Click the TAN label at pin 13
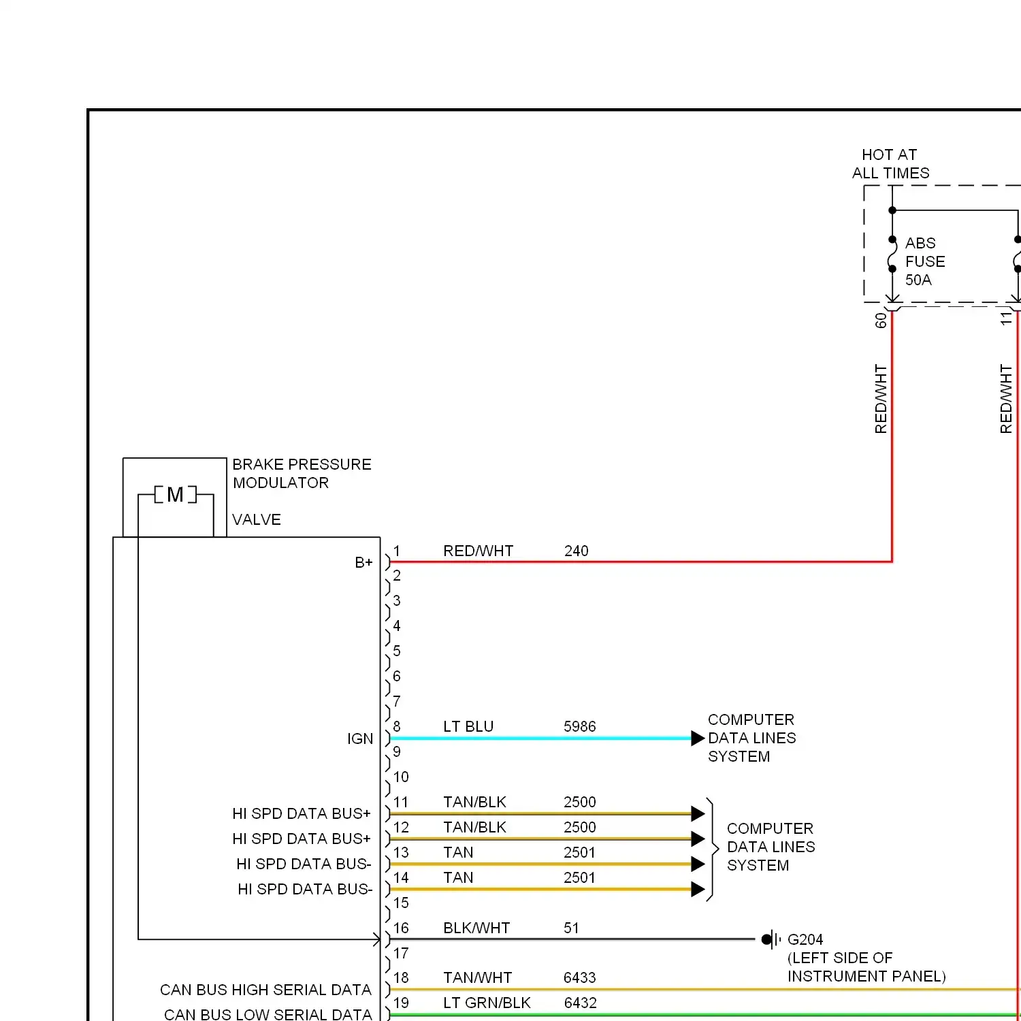The height and width of the screenshot is (1021, 1021). coord(458,852)
